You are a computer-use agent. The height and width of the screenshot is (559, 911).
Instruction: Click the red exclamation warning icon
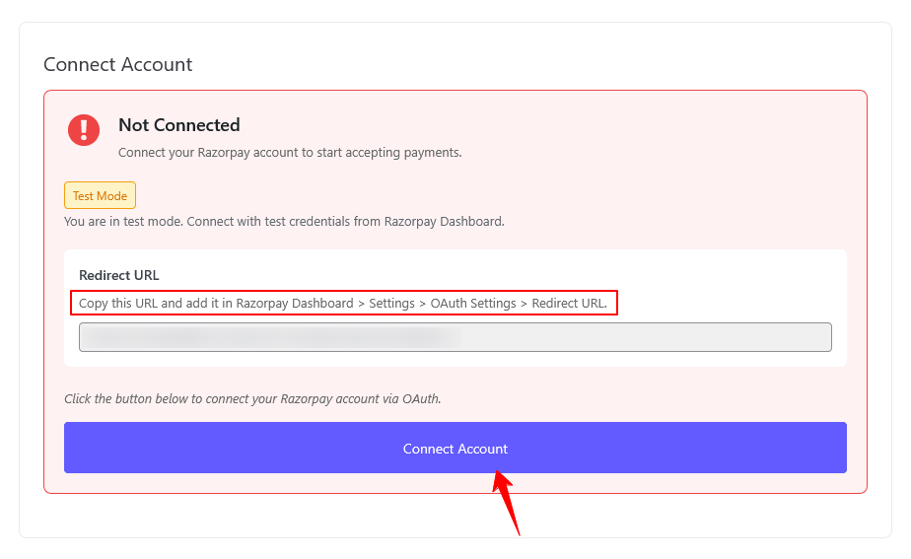(x=84, y=129)
